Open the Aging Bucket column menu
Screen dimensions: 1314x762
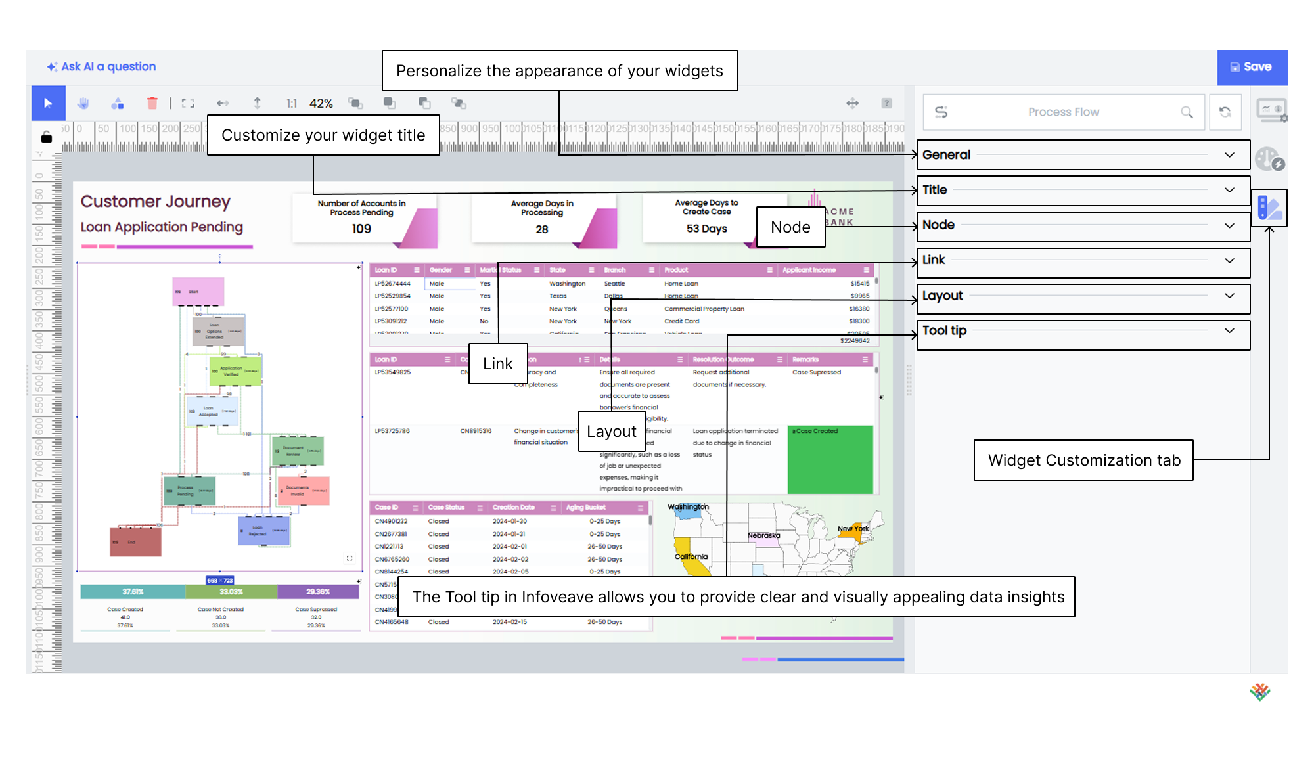click(x=640, y=508)
